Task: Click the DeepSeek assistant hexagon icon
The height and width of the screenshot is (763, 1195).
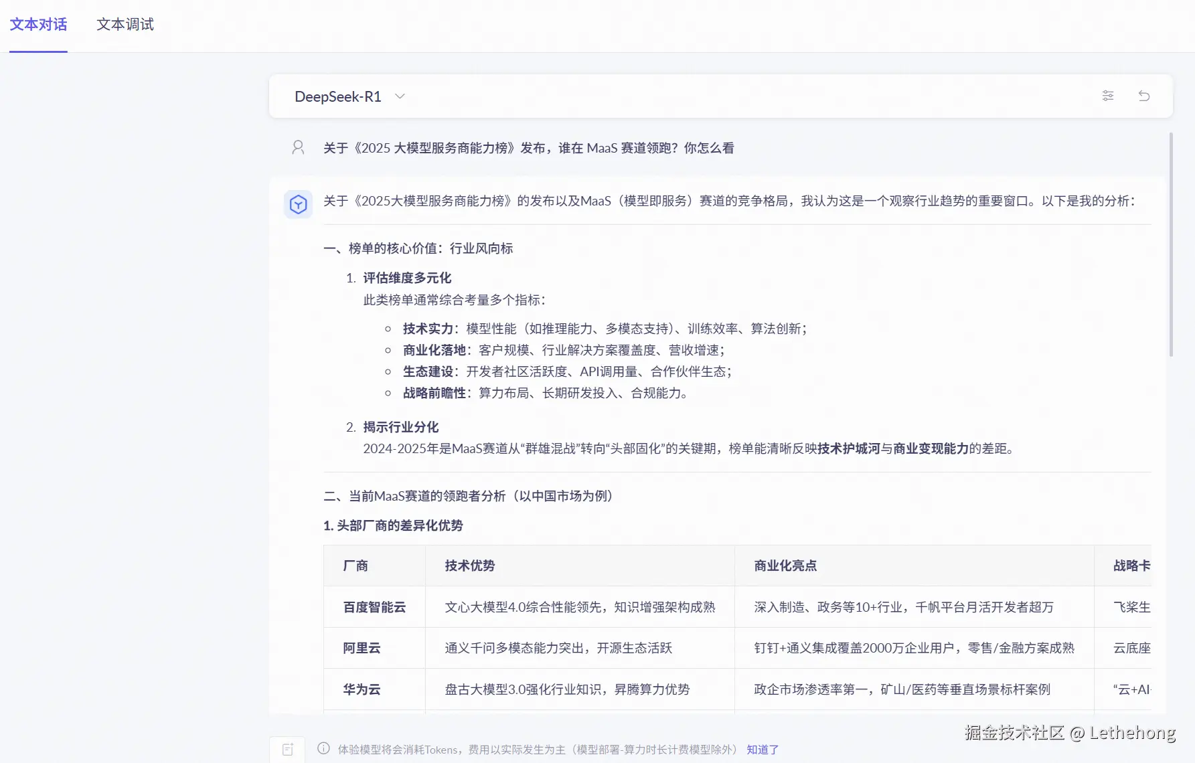Action: [x=298, y=204]
